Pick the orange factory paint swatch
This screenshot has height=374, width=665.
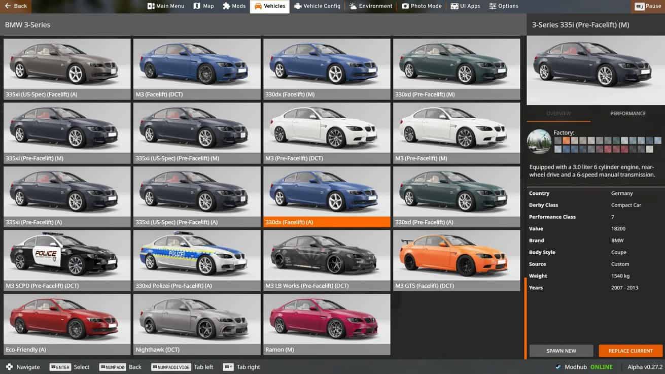pyautogui.click(x=567, y=141)
